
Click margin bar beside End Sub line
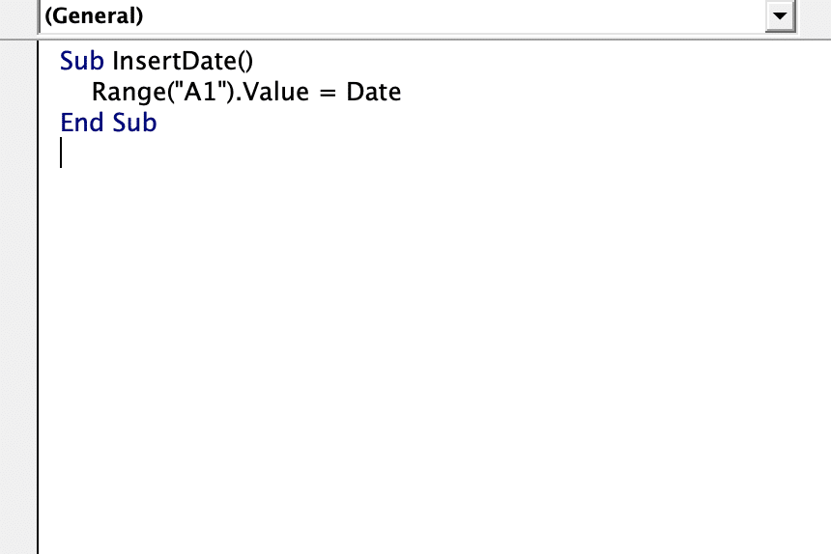point(18,123)
